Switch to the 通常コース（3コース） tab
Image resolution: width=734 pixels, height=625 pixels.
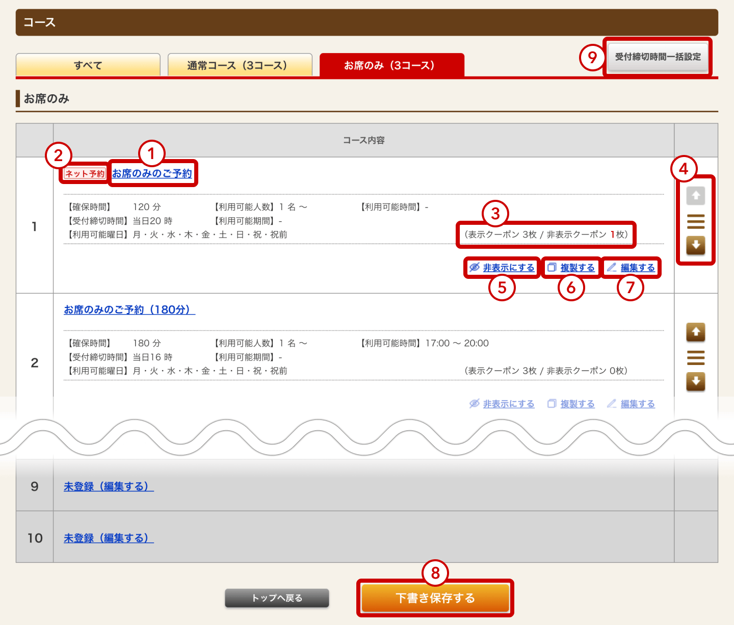(240, 65)
